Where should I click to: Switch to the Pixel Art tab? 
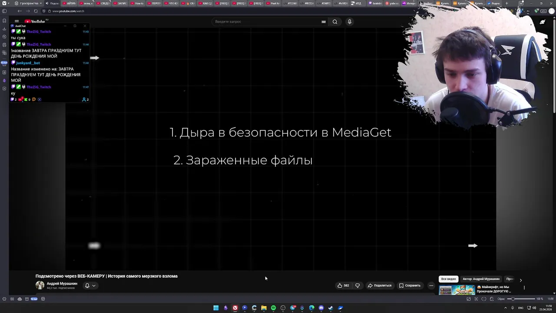[x=273, y=3]
